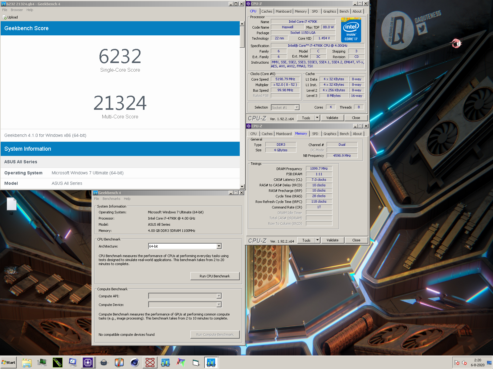Click Close button in upper CPU-Z

click(x=356, y=118)
